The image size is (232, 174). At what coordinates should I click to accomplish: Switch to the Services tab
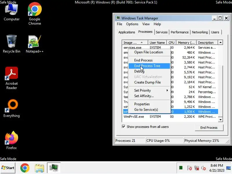(162, 32)
